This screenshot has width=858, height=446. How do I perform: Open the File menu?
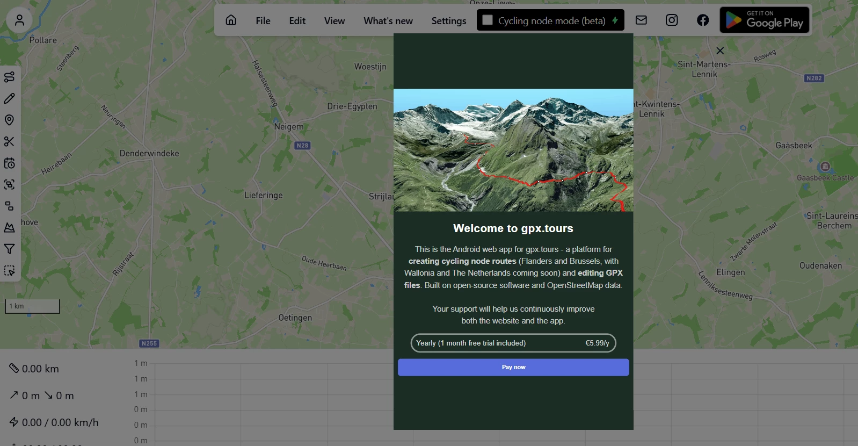[263, 21]
